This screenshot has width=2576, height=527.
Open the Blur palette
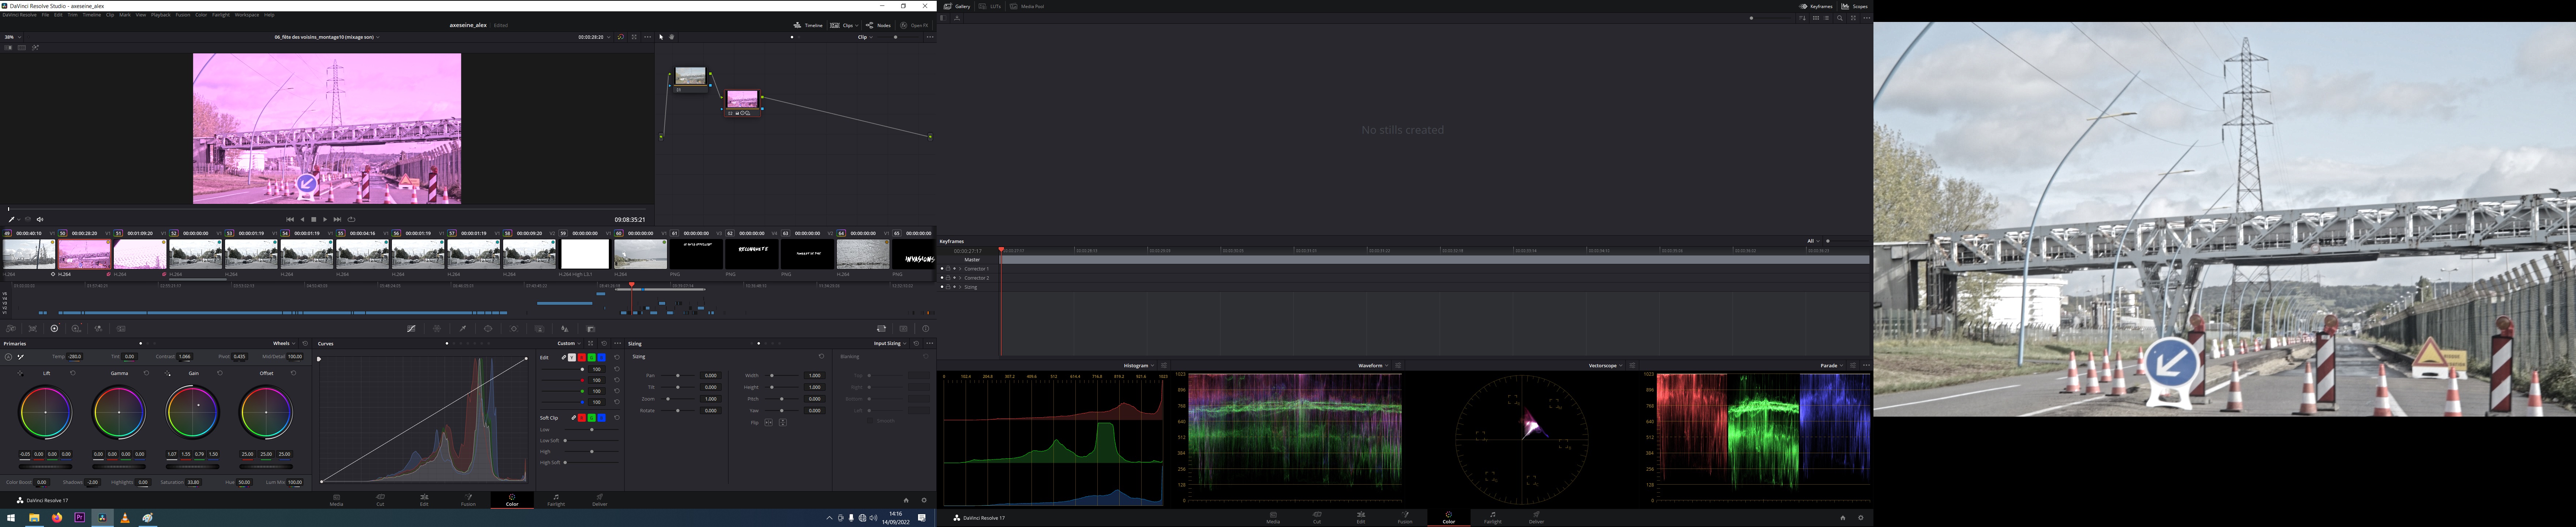pyautogui.click(x=565, y=329)
